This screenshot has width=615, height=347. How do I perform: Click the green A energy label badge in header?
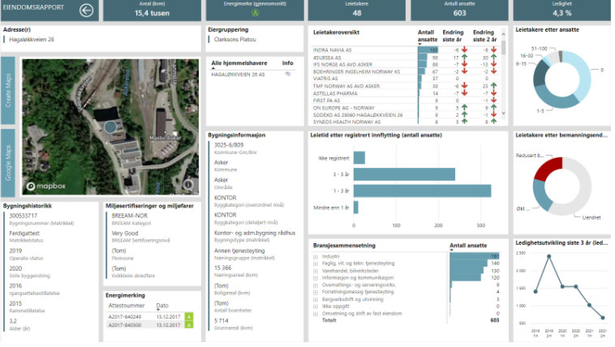click(255, 13)
